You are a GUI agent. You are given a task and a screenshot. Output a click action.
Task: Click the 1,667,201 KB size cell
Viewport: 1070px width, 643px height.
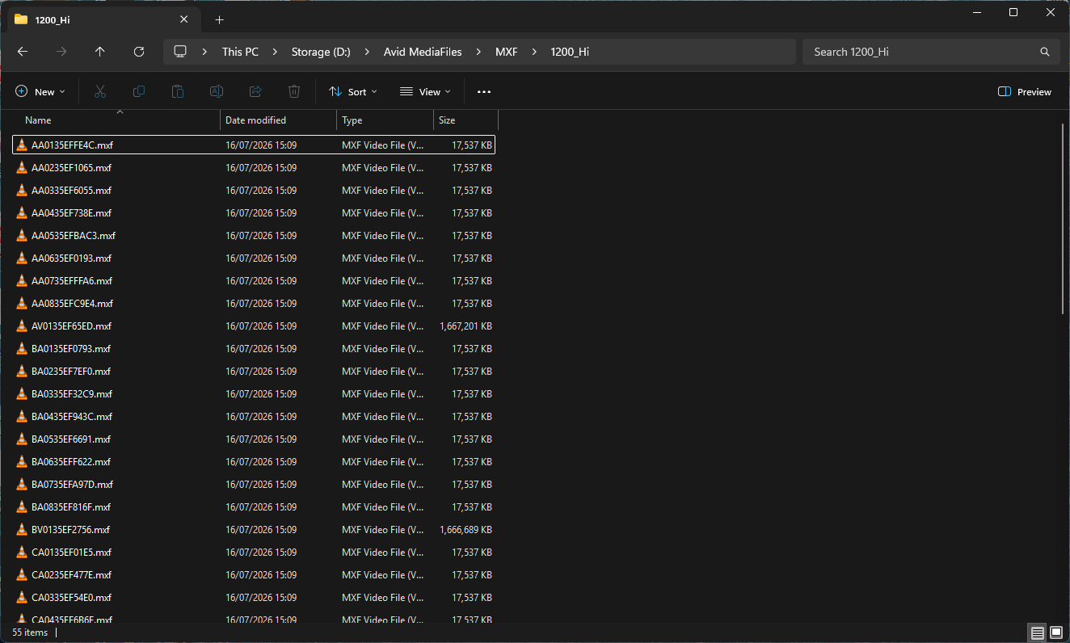(x=466, y=326)
